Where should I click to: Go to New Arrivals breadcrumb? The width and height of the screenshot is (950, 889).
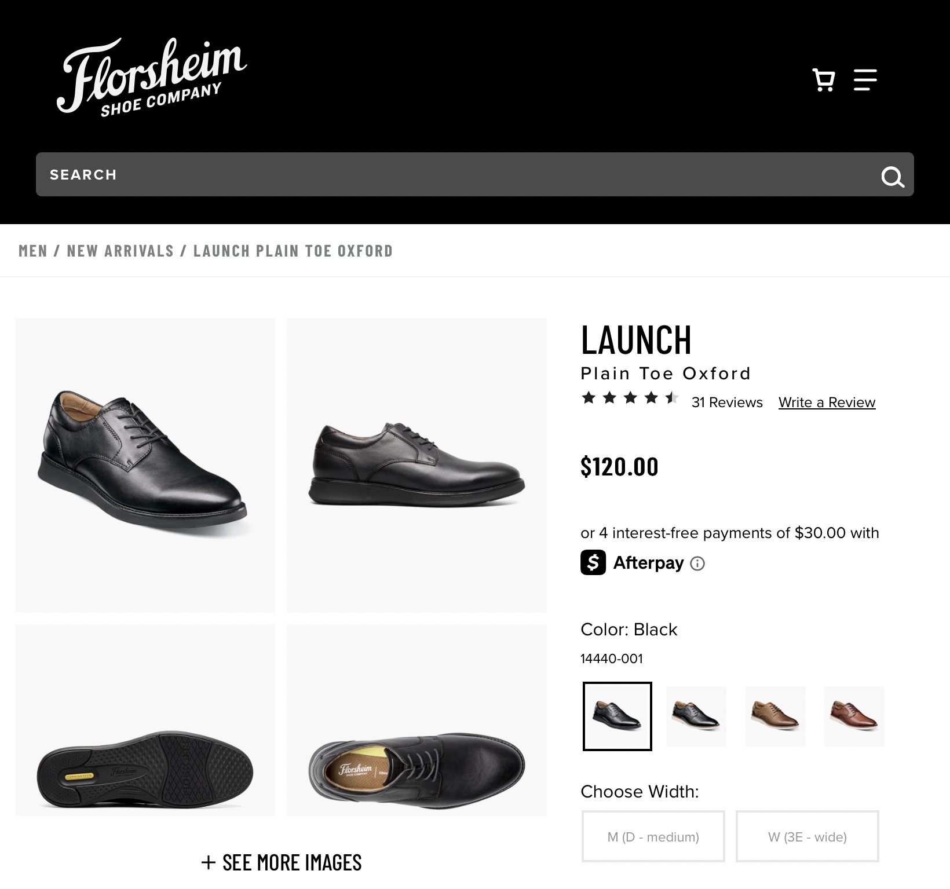(x=120, y=251)
